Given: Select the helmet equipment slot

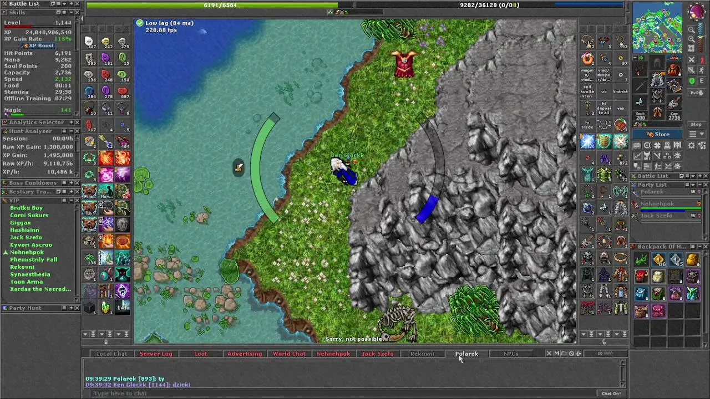Looking at the screenshot, I should [x=657, y=62].
